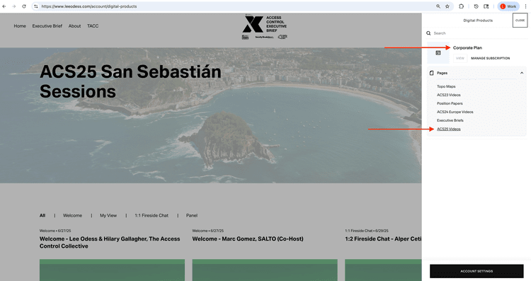Select the 1:1 Fireside Chat filter
The image size is (531, 281).
(x=152, y=215)
